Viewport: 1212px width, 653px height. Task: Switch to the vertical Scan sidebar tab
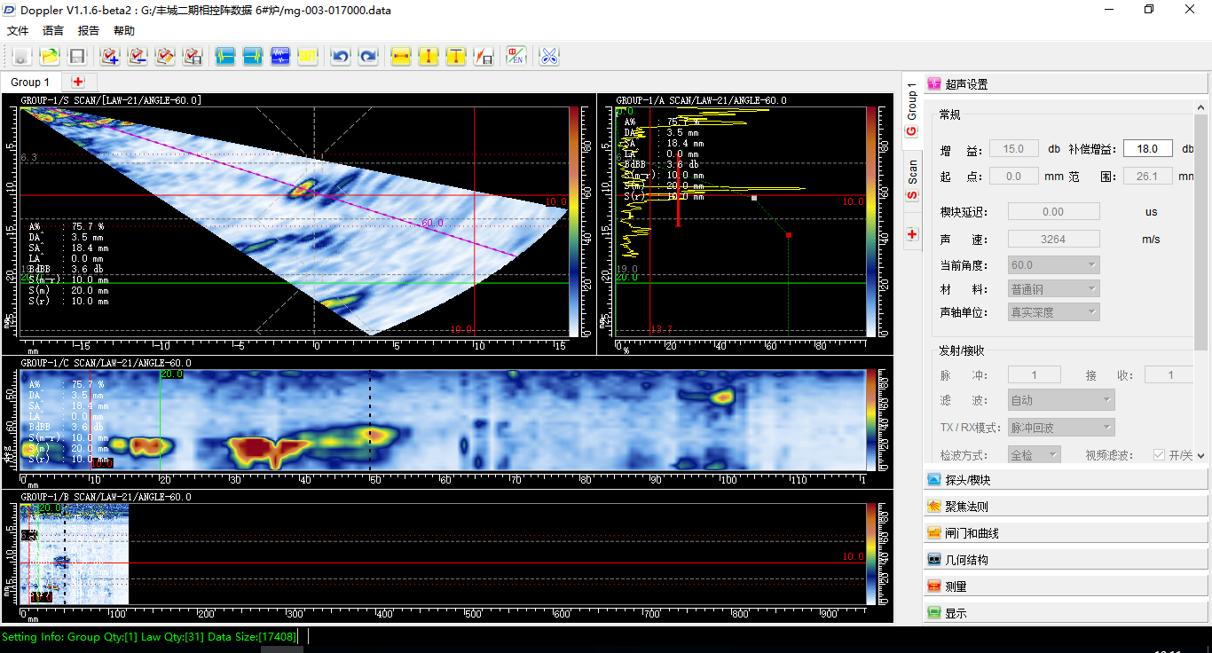(913, 180)
